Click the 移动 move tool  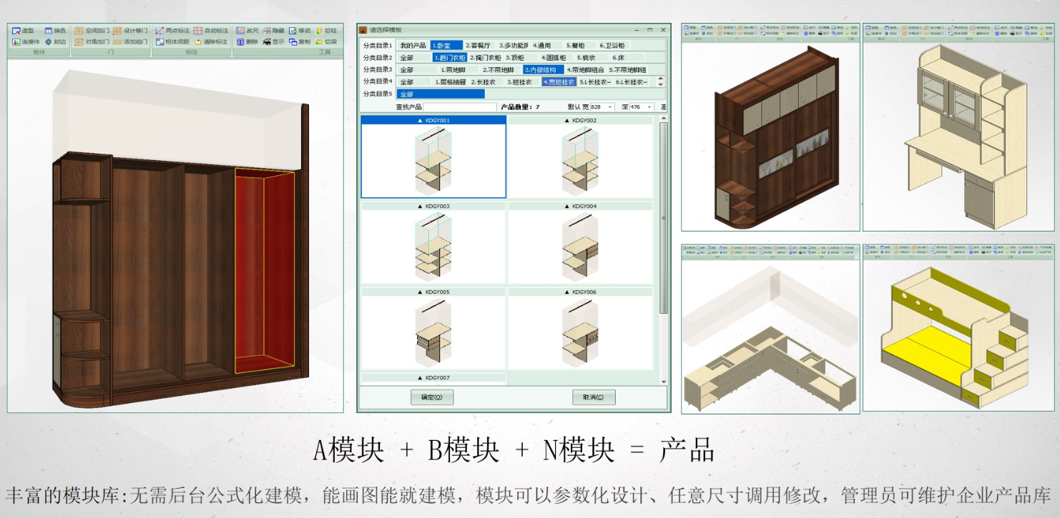(300, 31)
